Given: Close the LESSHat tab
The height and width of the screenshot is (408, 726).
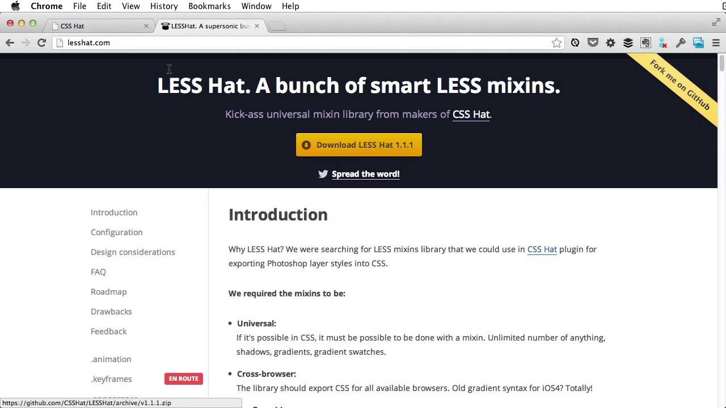Looking at the screenshot, I should [x=257, y=26].
